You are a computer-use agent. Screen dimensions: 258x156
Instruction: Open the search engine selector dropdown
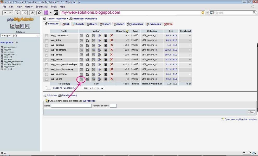pyautogui.click(x=212, y=12)
